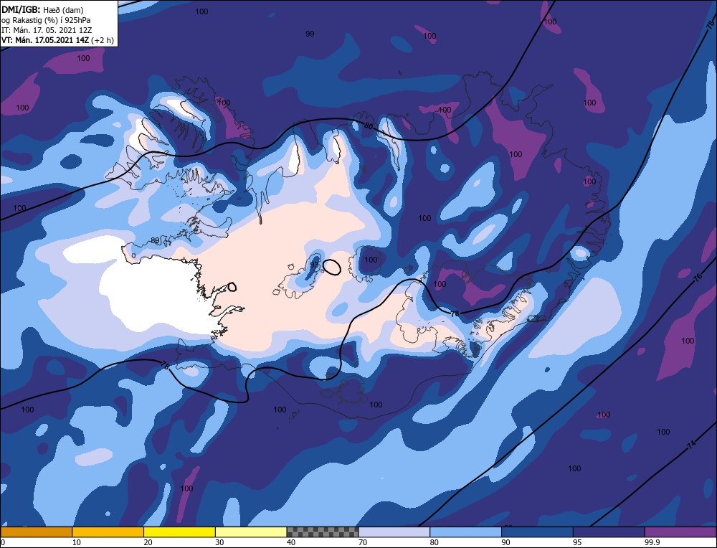Select the dark indigo 95–99.9 legend swatch
This screenshot has height=548, width=717.
pyautogui.click(x=609, y=532)
